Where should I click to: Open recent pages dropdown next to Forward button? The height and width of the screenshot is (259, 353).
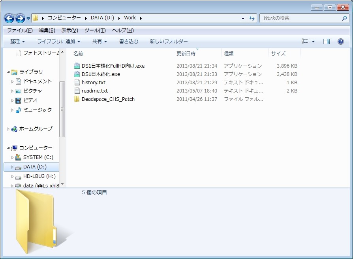[28, 19]
